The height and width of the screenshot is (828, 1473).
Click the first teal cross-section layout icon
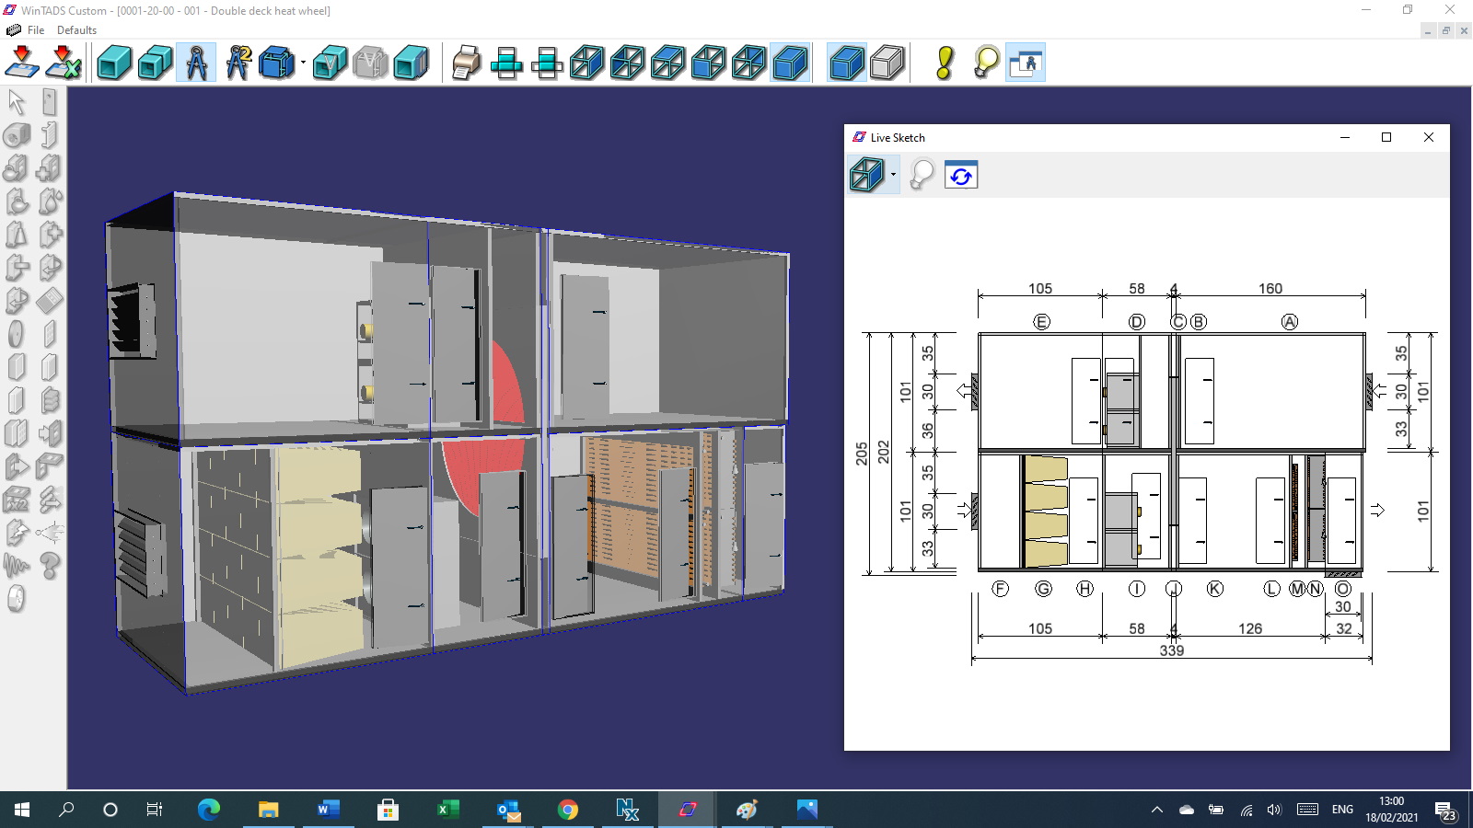point(506,63)
